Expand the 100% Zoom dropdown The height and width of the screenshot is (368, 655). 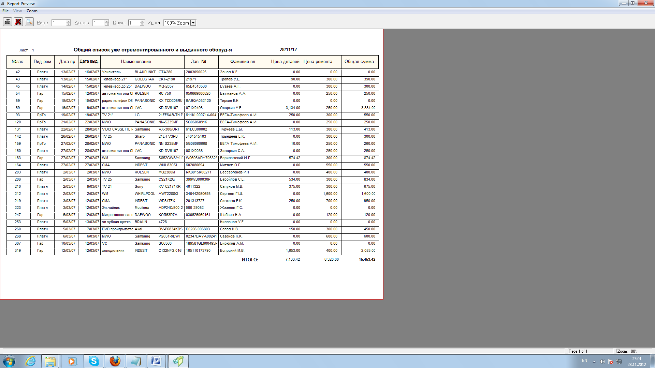point(193,23)
